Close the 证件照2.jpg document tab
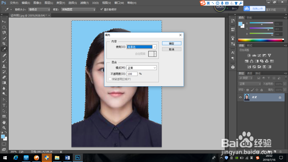Image resolution: width=288 pixels, height=162 pixels. (49, 16)
